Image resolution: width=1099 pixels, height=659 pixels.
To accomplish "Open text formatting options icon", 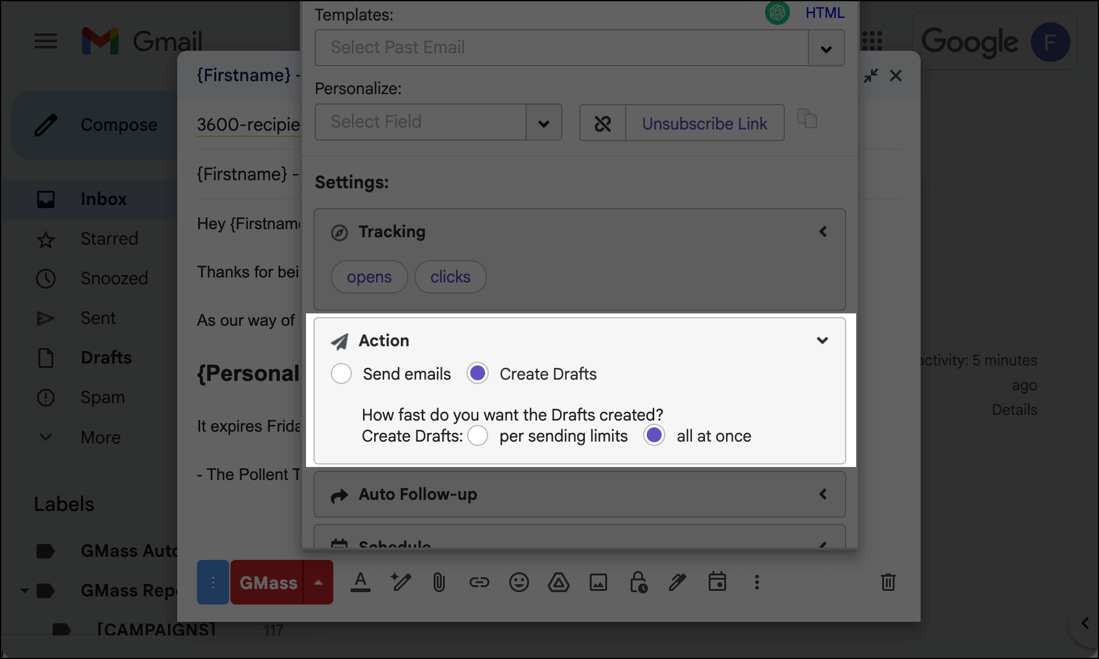I will (x=361, y=582).
